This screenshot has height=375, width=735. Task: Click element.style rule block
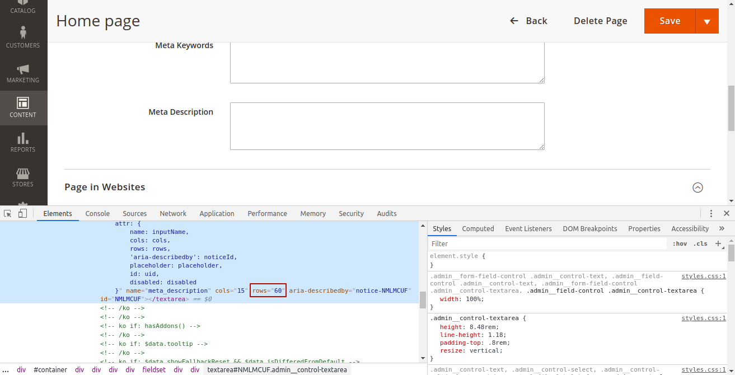click(577, 260)
